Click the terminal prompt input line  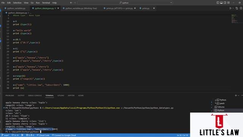coord(23,132)
